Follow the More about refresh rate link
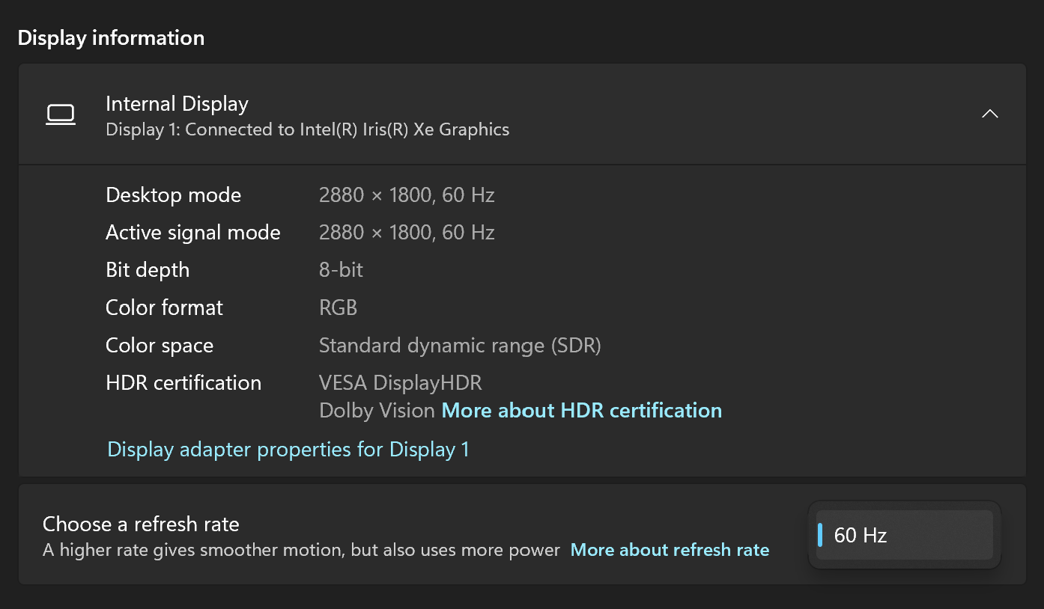The height and width of the screenshot is (609, 1044). (x=670, y=550)
